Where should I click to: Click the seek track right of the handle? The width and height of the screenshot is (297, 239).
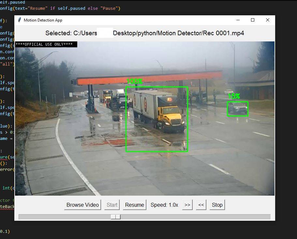tap(196, 217)
